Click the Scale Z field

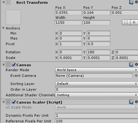127,58
